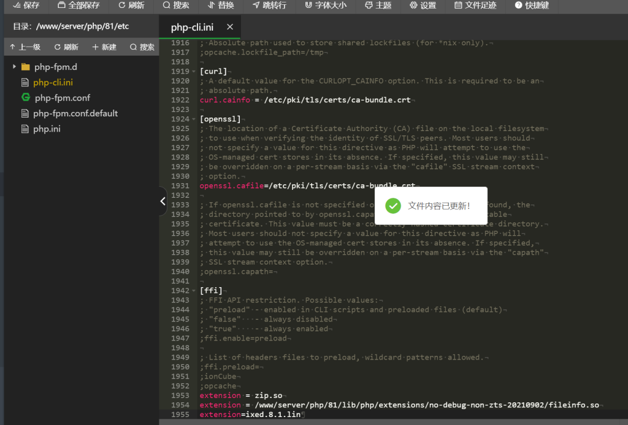Create new item with 新建 button
The height and width of the screenshot is (425, 628).
(x=104, y=47)
